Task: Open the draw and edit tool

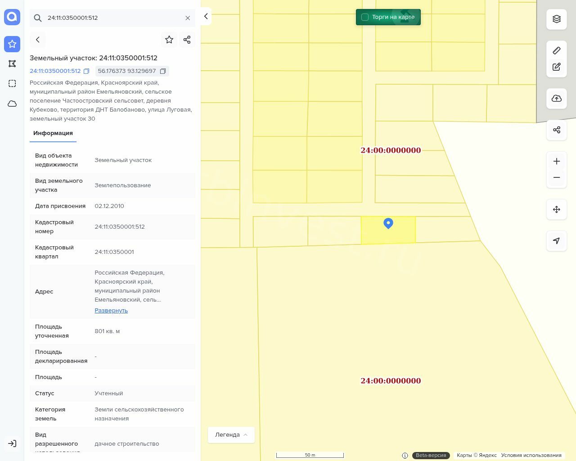Action: (556, 67)
